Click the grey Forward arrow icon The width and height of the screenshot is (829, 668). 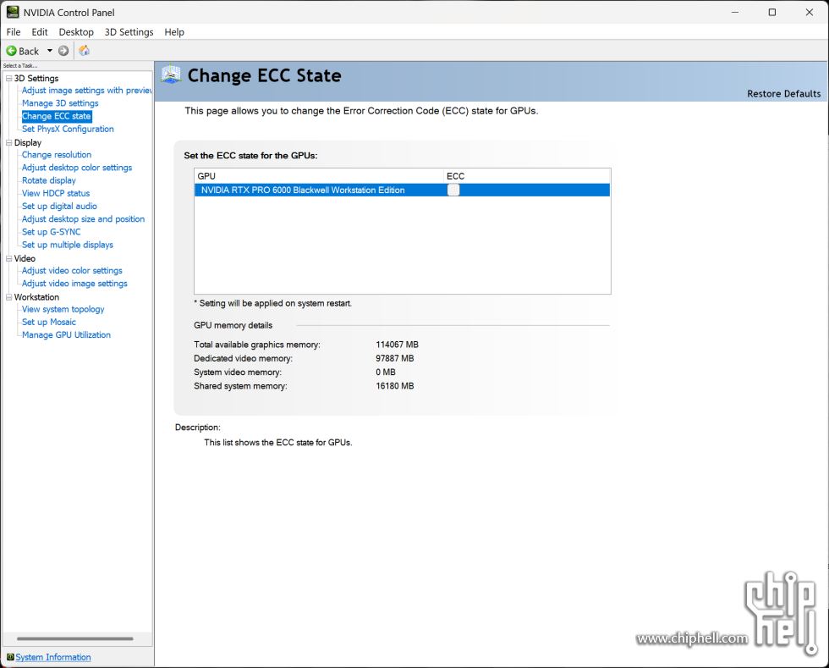(x=63, y=51)
